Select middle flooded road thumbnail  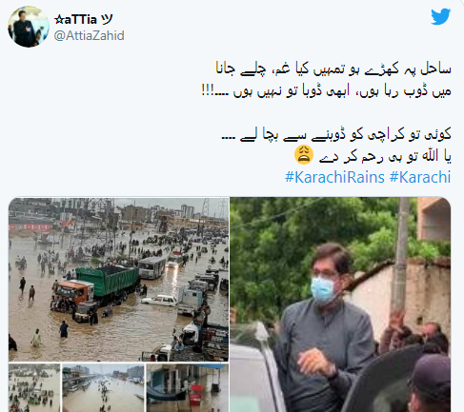[x=103, y=388]
